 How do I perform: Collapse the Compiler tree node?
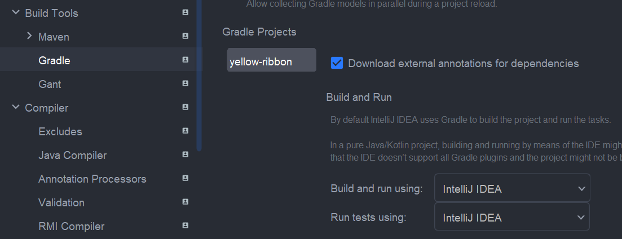click(16, 107)
